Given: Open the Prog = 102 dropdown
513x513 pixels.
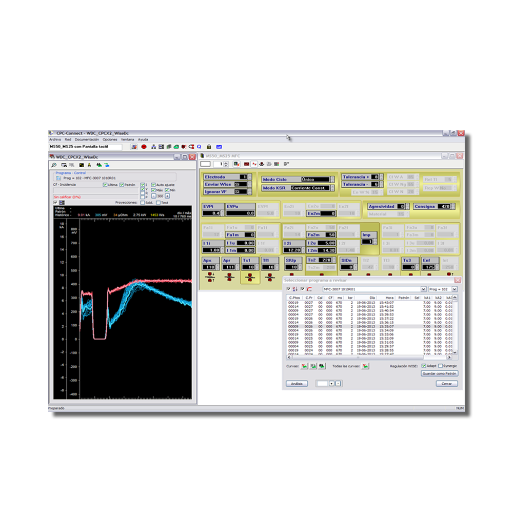Looking at the screenshot, I should (454, 289).
